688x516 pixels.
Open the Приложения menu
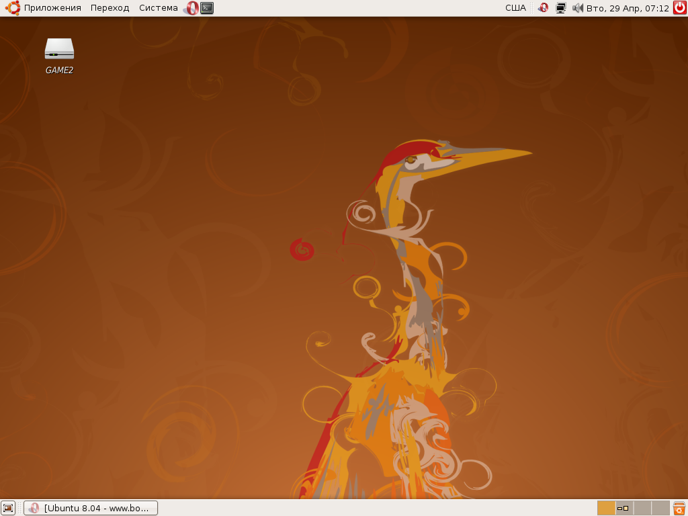pos(52,8)
